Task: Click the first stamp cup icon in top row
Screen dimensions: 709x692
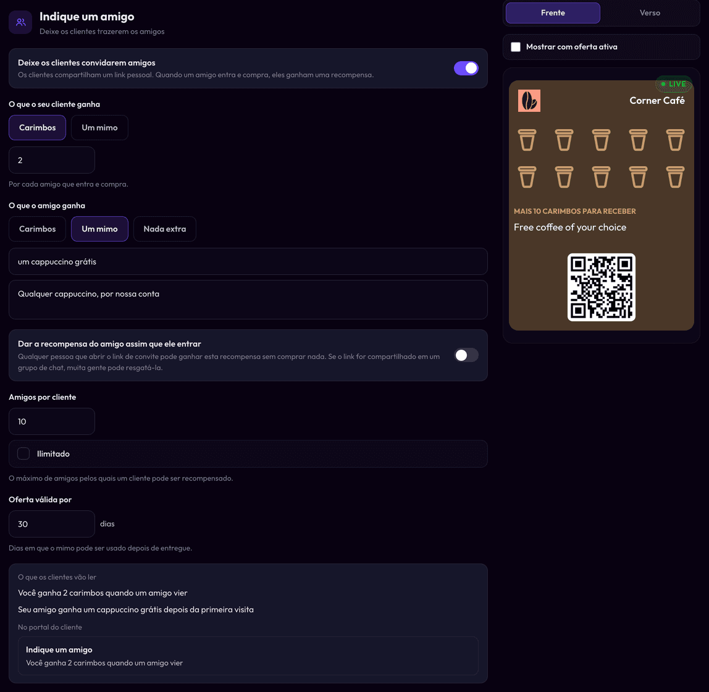Action: click(x=527, y=140)
